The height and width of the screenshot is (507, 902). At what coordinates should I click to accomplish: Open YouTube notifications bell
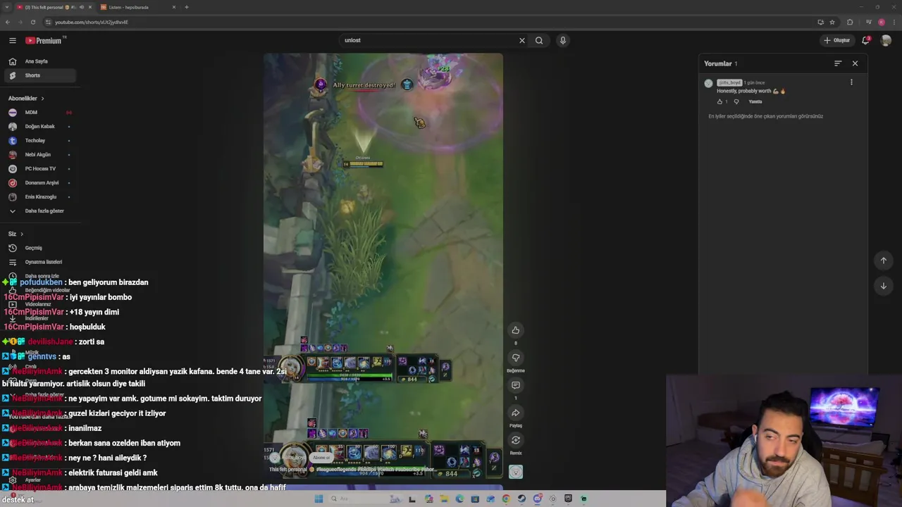coord(866,40)
